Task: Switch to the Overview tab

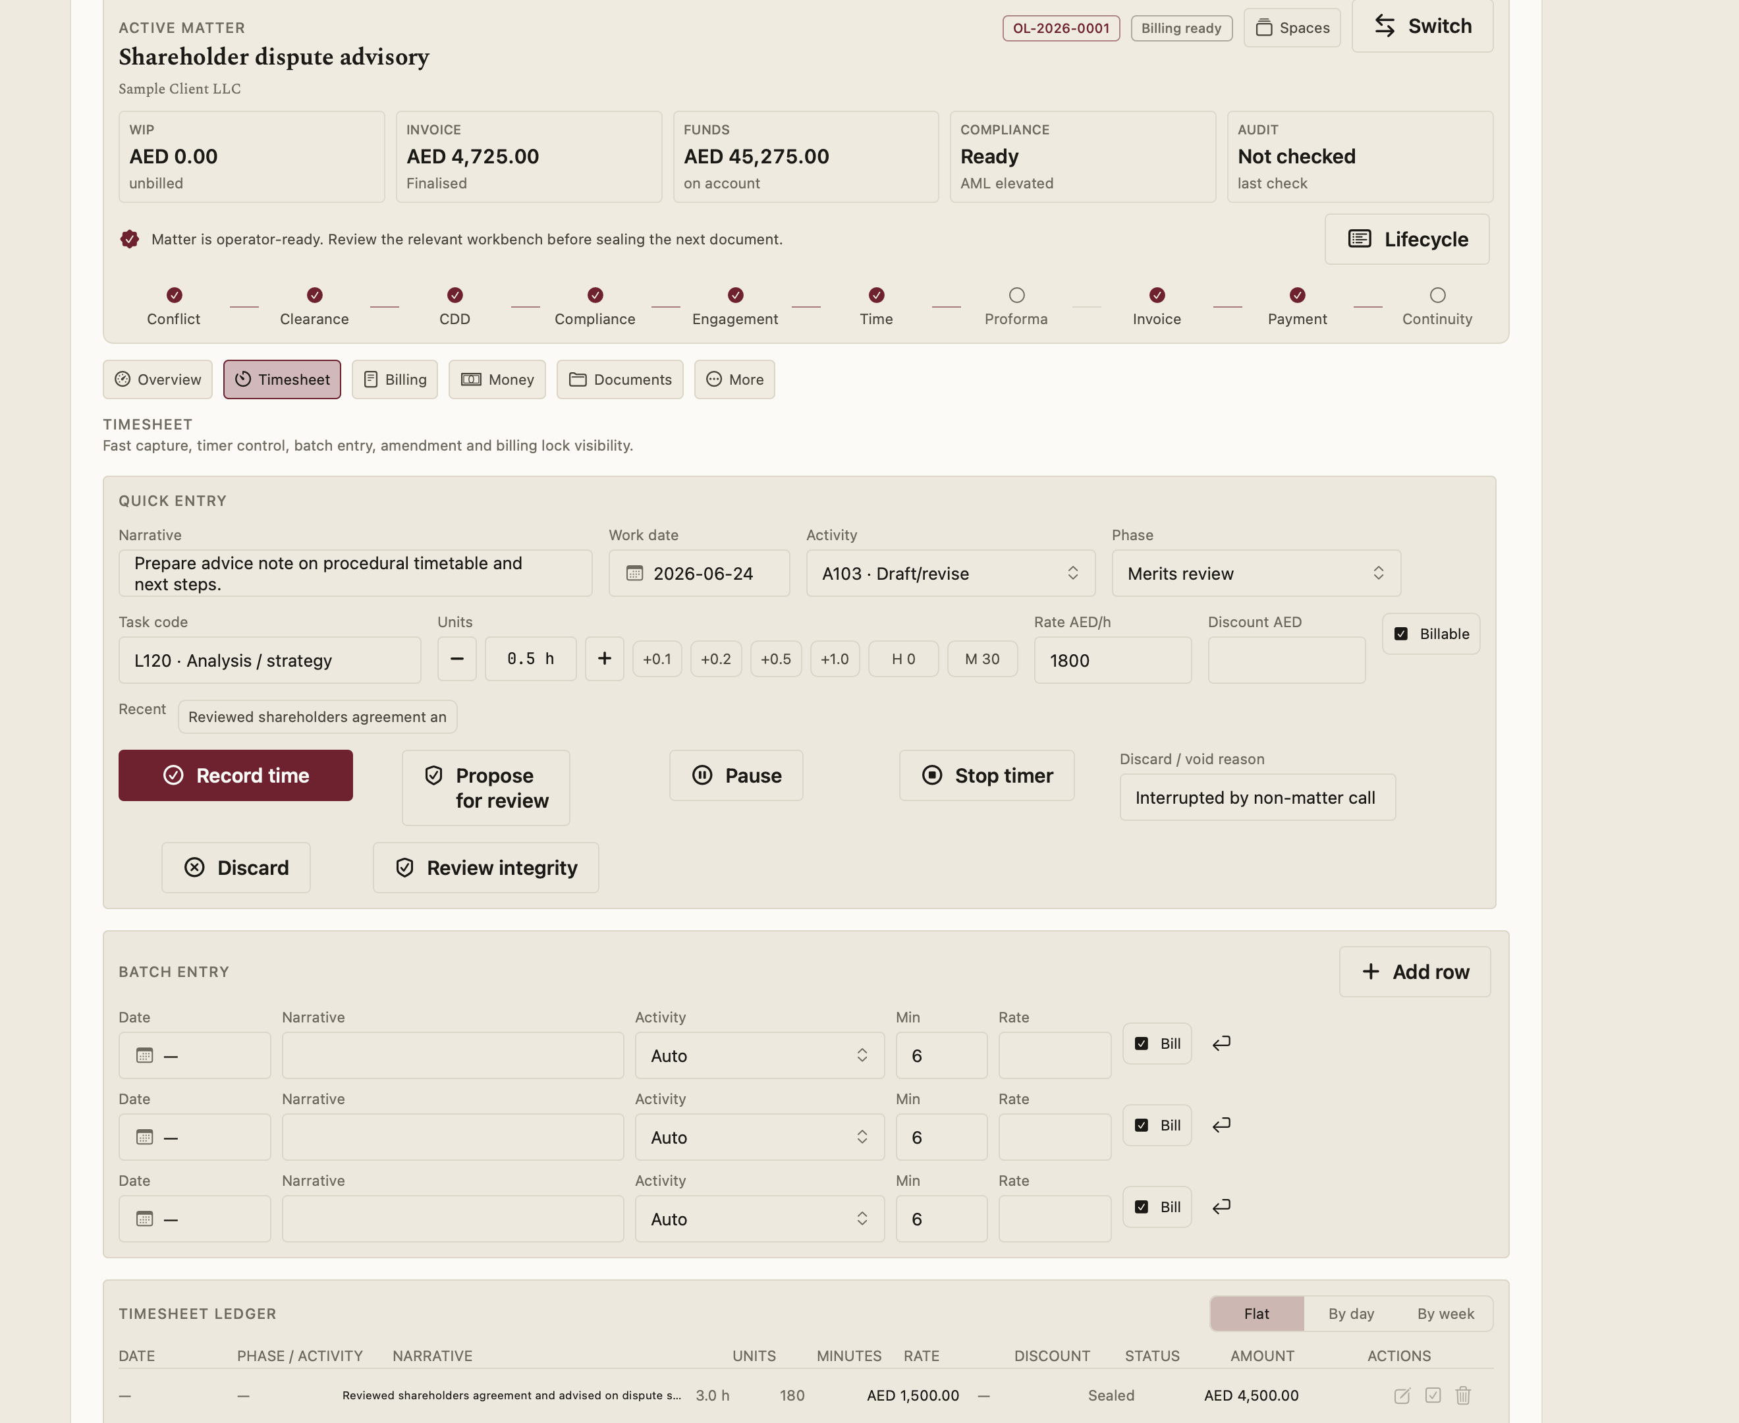Action: point(157,379)
